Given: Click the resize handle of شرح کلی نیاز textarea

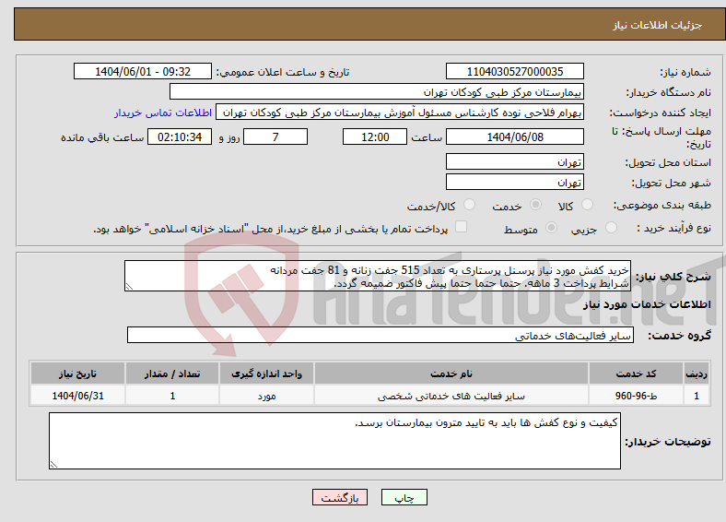Looking at the screenshot, I should click(129, 287).
